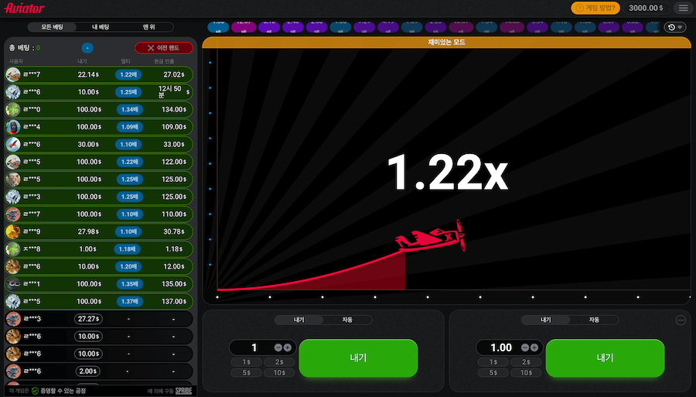This screenshot has height=397, width=696.
Task: Click the 135.00$ cash out value
Action: click(x=174, y=284)
